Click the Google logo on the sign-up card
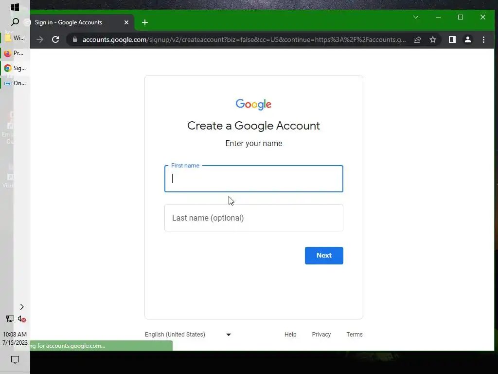Viewport: 498px width, 374px height. (x=253, y=104)
